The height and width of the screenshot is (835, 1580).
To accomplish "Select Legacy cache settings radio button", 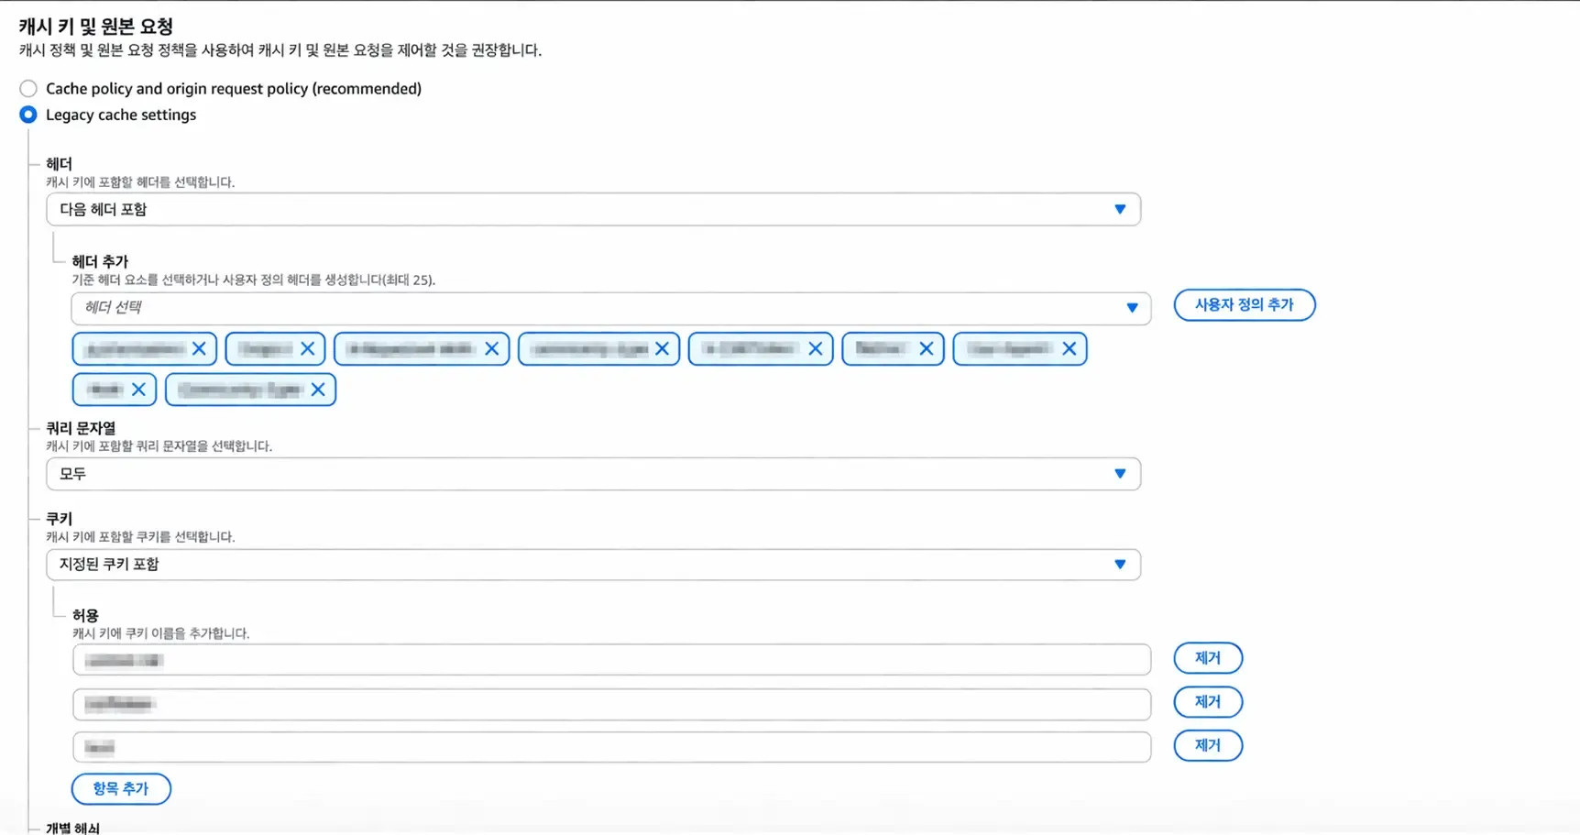I will tap(28, 115).
